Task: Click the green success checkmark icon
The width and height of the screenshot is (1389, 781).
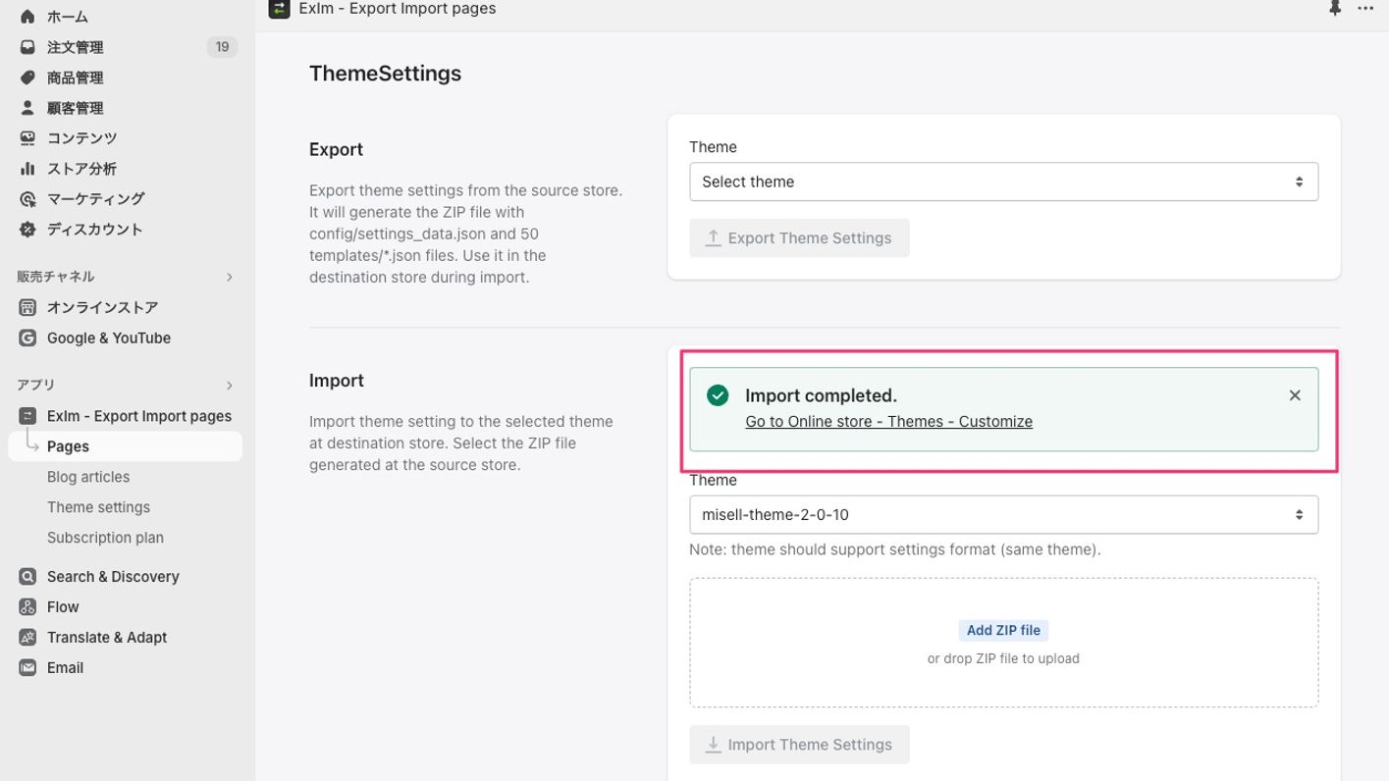Action: [718, 395]
